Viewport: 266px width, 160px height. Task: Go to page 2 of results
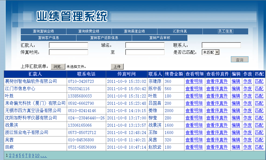(x=10, y=155)
